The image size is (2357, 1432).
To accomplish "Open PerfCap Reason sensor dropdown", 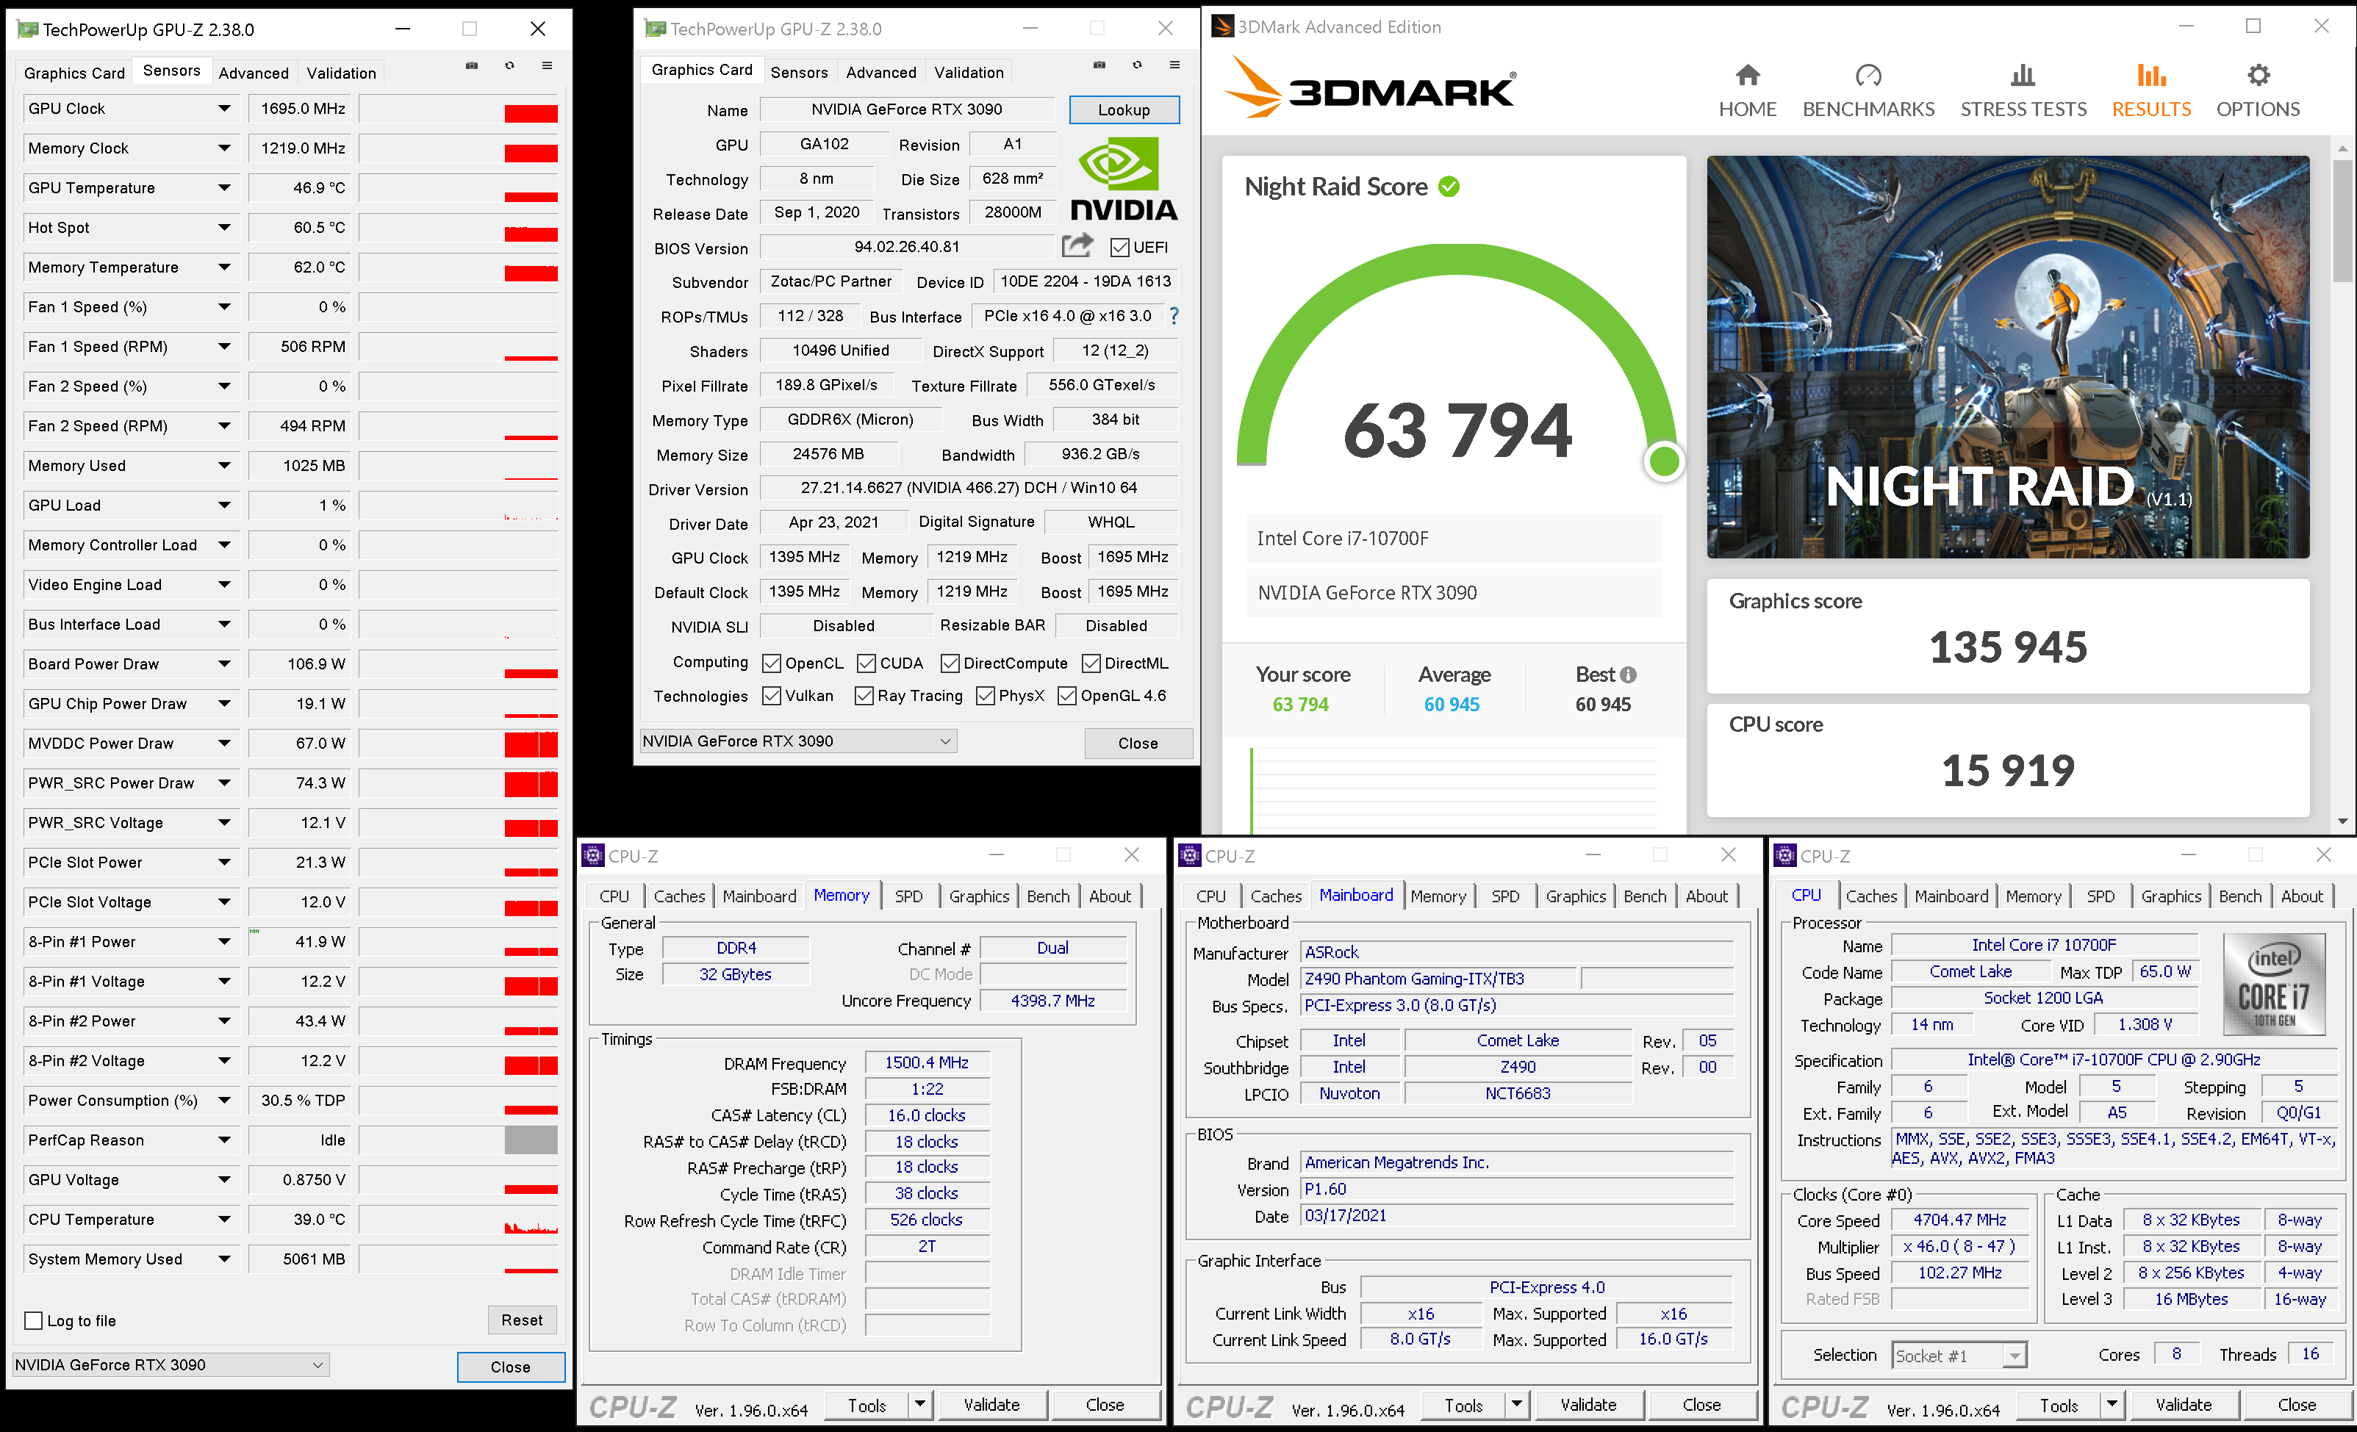I will coord(224,1140).
